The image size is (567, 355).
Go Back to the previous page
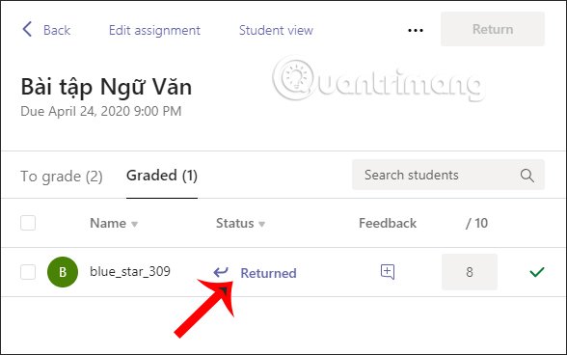[46, 30]
